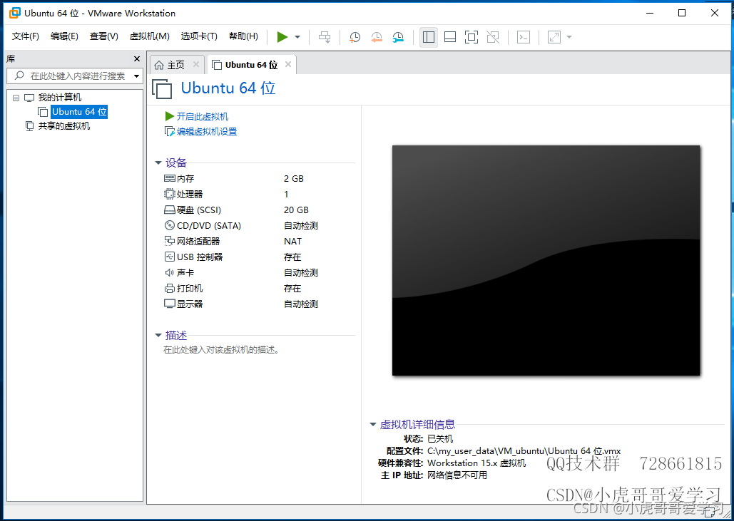The image size is (734, 521).
Task: Select 我的计算机 in the library tree
Action: [x=59, y=98]
